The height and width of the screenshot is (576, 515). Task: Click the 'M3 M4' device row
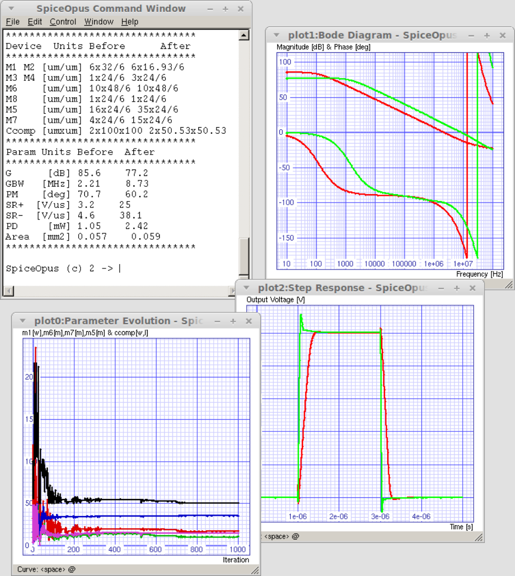86,78
